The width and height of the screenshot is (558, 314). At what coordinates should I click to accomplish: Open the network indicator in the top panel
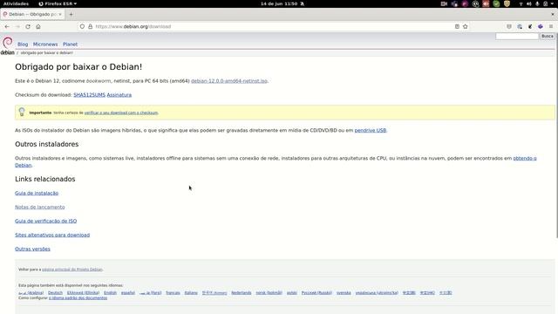[x=521, y=3]
